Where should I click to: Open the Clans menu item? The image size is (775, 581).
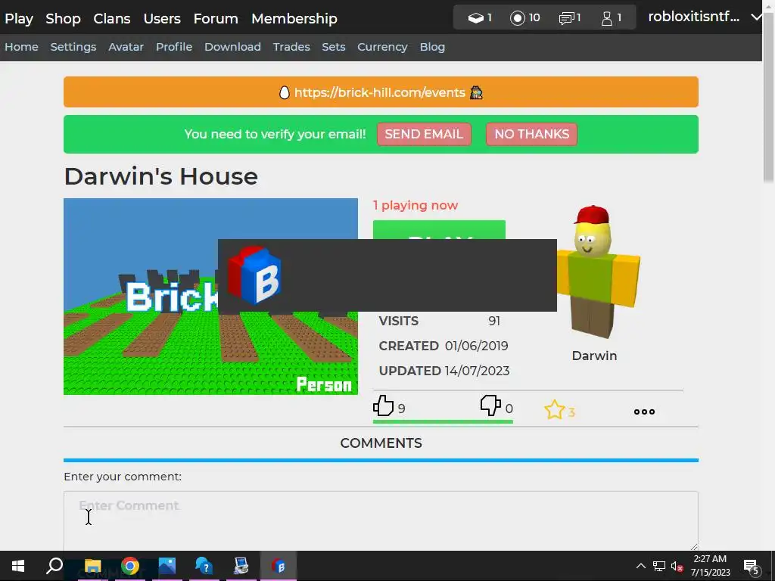[x=112, y=19]
